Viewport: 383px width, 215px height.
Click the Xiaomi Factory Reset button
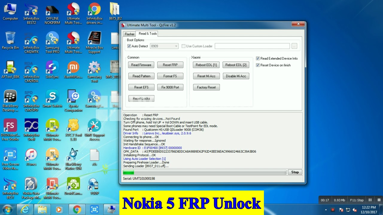[206, 87]
